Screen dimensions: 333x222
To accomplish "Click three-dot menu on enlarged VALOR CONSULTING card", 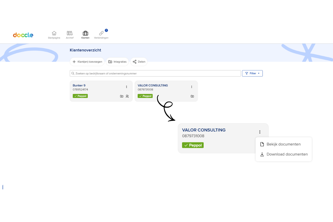I will 260,132.
